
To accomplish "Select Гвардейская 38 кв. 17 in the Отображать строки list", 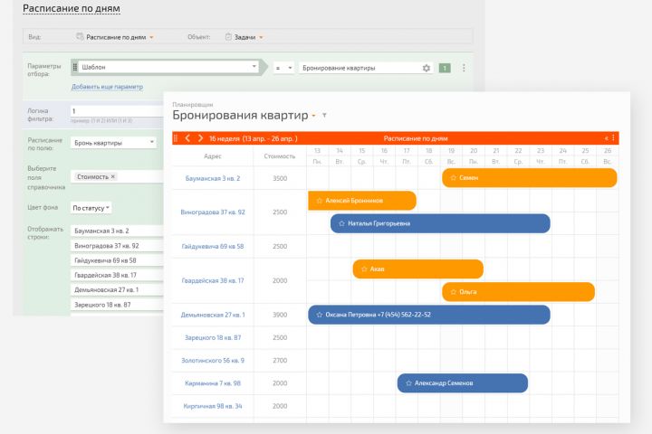I will coord(117,275).
